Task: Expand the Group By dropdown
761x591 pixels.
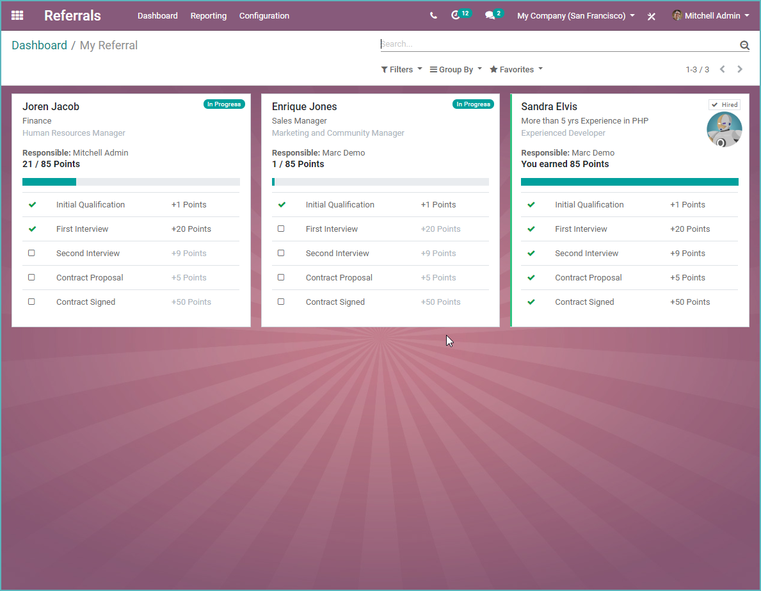Action: point(455,69)
